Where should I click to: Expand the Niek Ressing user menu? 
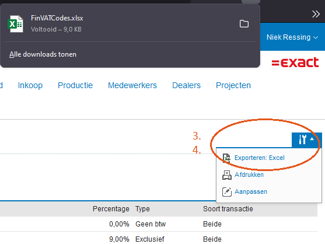click(x=292, y=37)
